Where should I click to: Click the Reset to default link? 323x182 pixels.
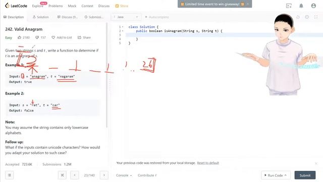208,163
